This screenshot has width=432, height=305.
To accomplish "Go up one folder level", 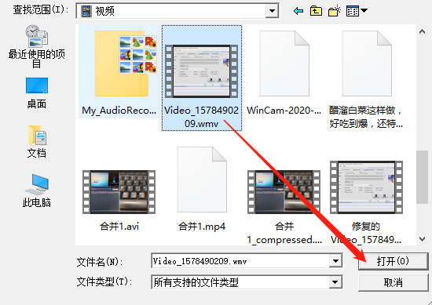I will click(316, 11).
